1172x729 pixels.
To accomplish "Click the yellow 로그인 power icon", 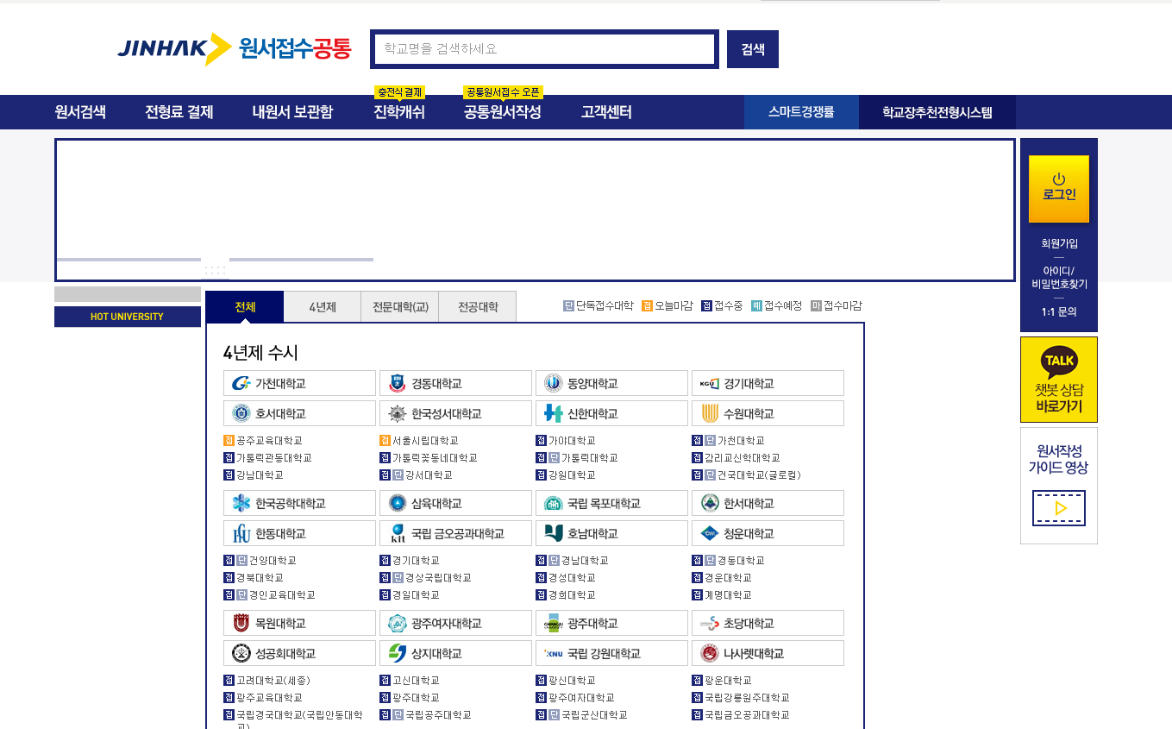I will click(x=1059, y=188).
